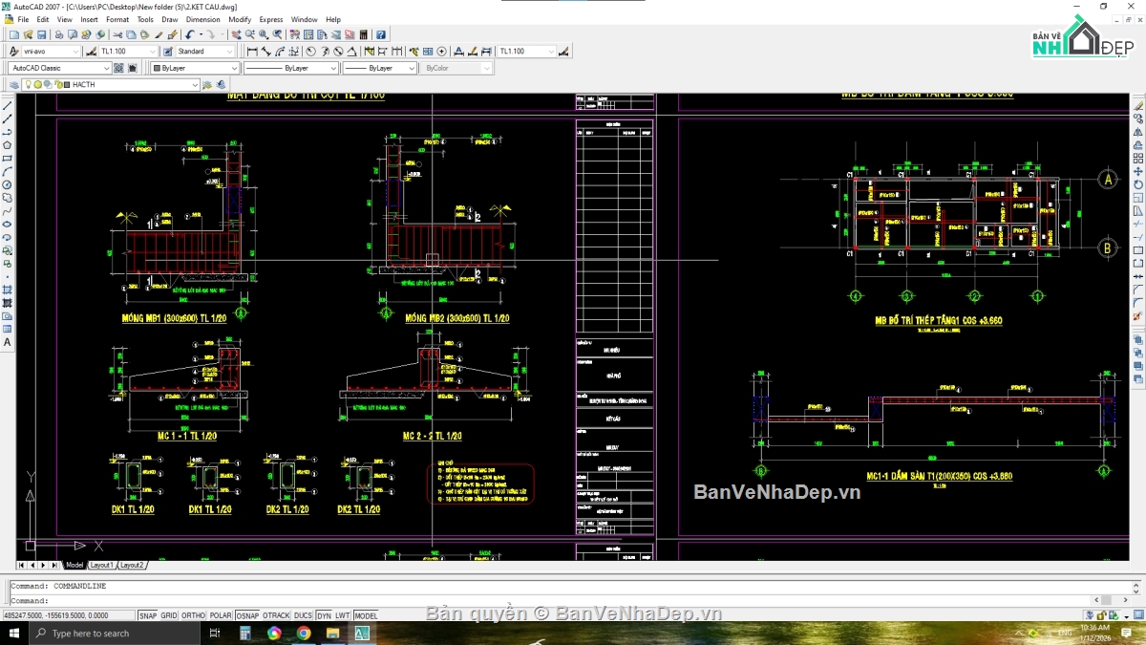This screenshot has height=645, width=1146.
Task: Click the coordinates readout in status bar
Action: pos(69,615)
